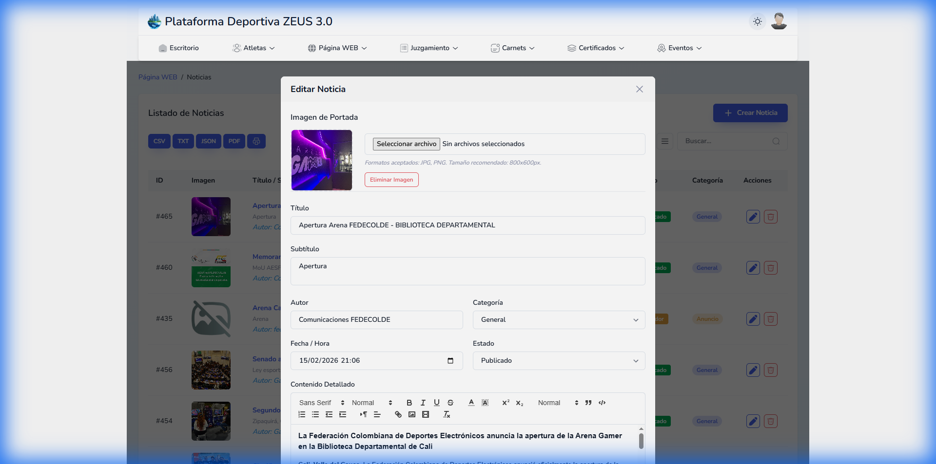Toggle underline formatting in the editor
The image size is (936, 464).
[436, 403]
